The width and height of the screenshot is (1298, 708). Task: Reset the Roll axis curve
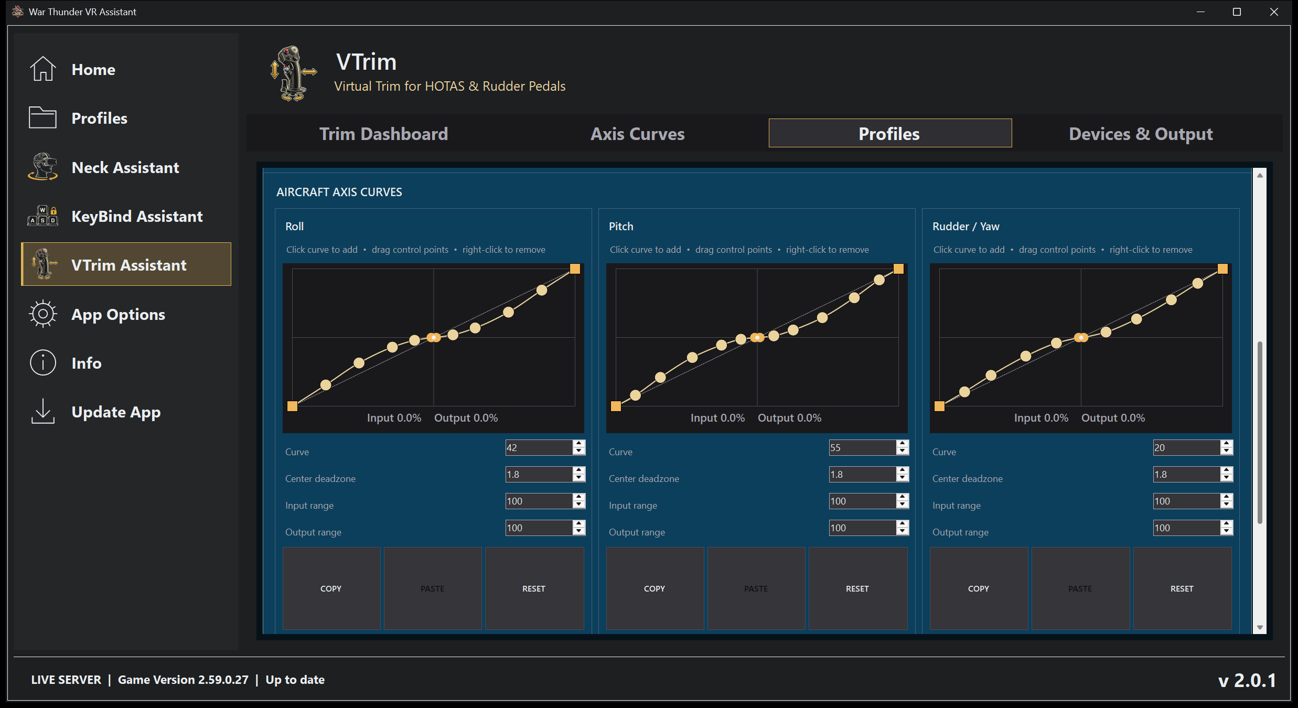pyautogui.click(x=534, y=588)
